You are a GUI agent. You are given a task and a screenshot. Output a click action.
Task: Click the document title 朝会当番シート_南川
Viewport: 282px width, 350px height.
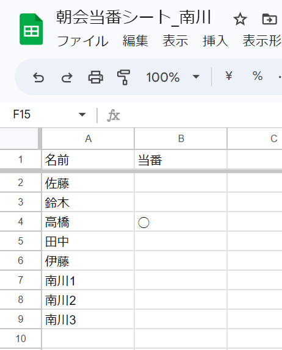tap(134, 18)
